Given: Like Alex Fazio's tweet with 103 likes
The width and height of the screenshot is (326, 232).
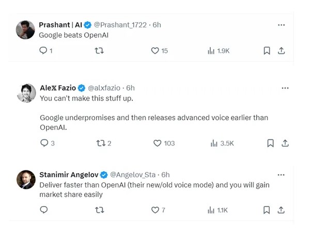Looking at the screenshot, I should (158, 143).
